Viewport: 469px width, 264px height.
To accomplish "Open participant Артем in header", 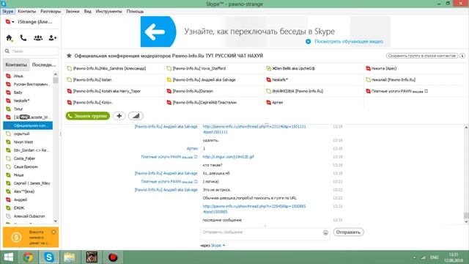I will pyautogui.click(x=277, y=103).
